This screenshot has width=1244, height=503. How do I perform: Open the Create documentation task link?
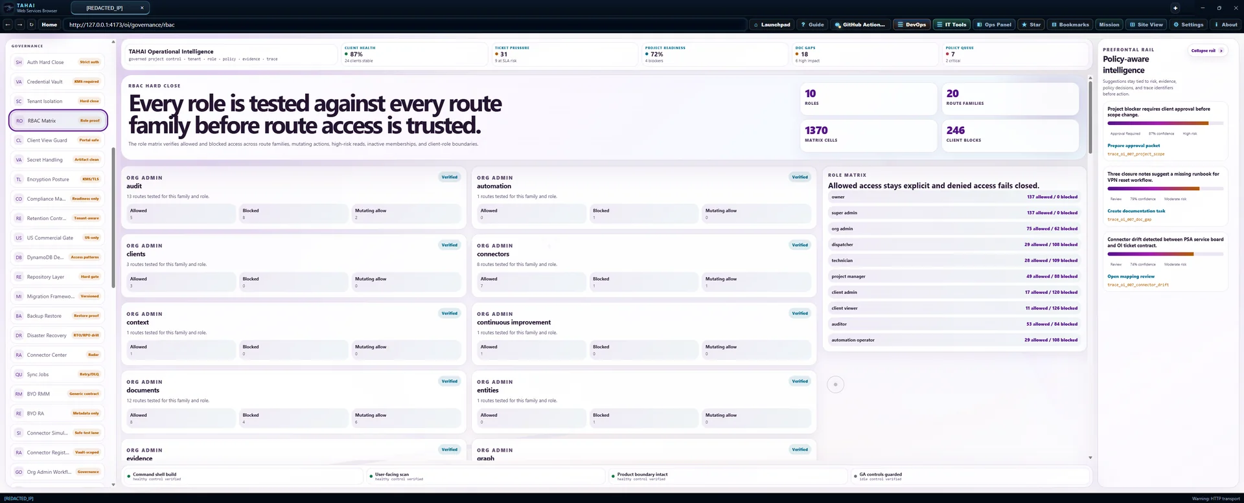click(1136, 211)
